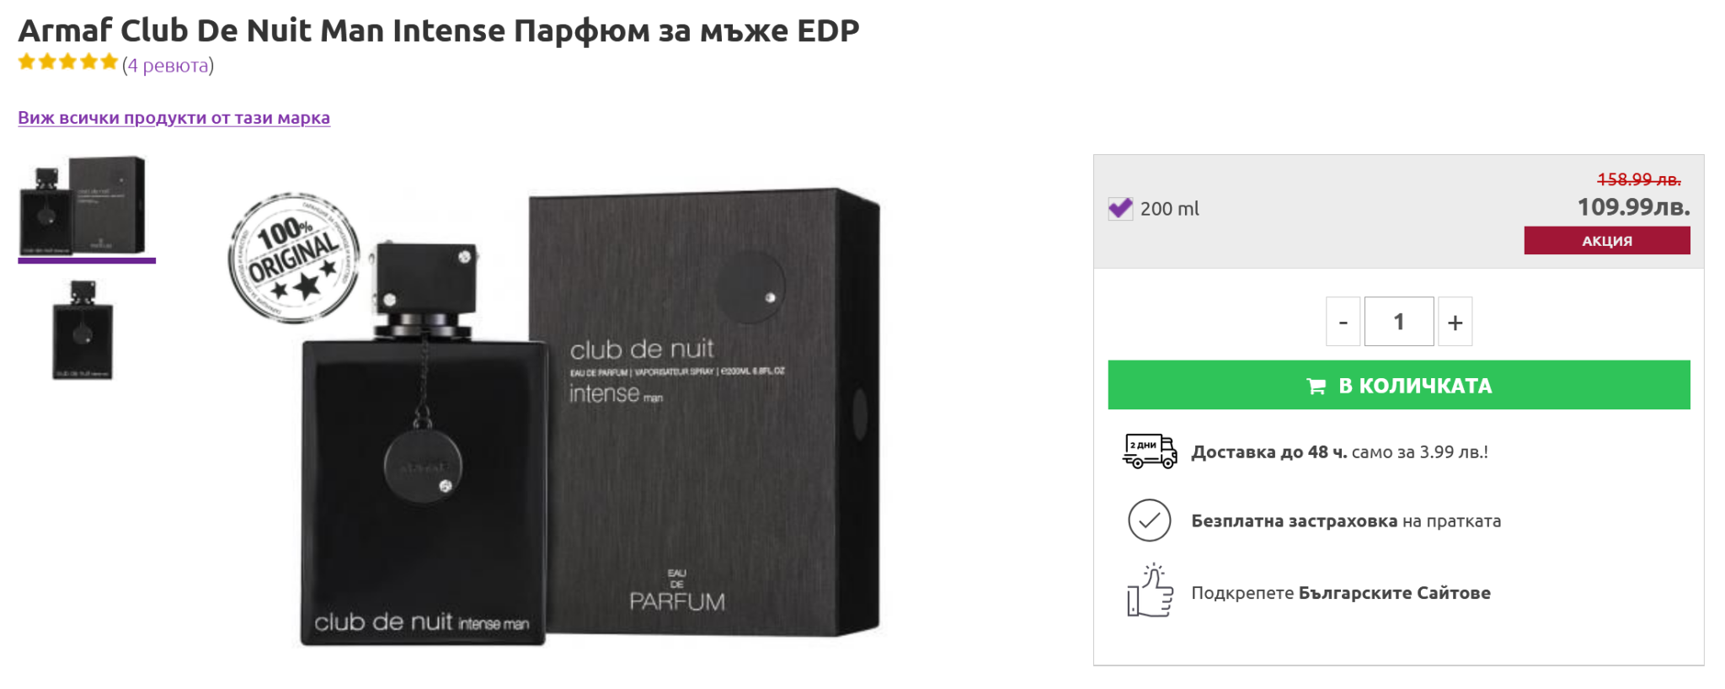Click the 200 ml size label
This screenshot has height=689, width=1725.
point(1169,209)
